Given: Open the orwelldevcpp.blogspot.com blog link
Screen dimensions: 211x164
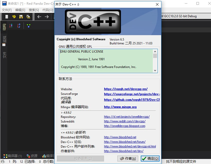Looking at the screenshot, I should point(124,126).
